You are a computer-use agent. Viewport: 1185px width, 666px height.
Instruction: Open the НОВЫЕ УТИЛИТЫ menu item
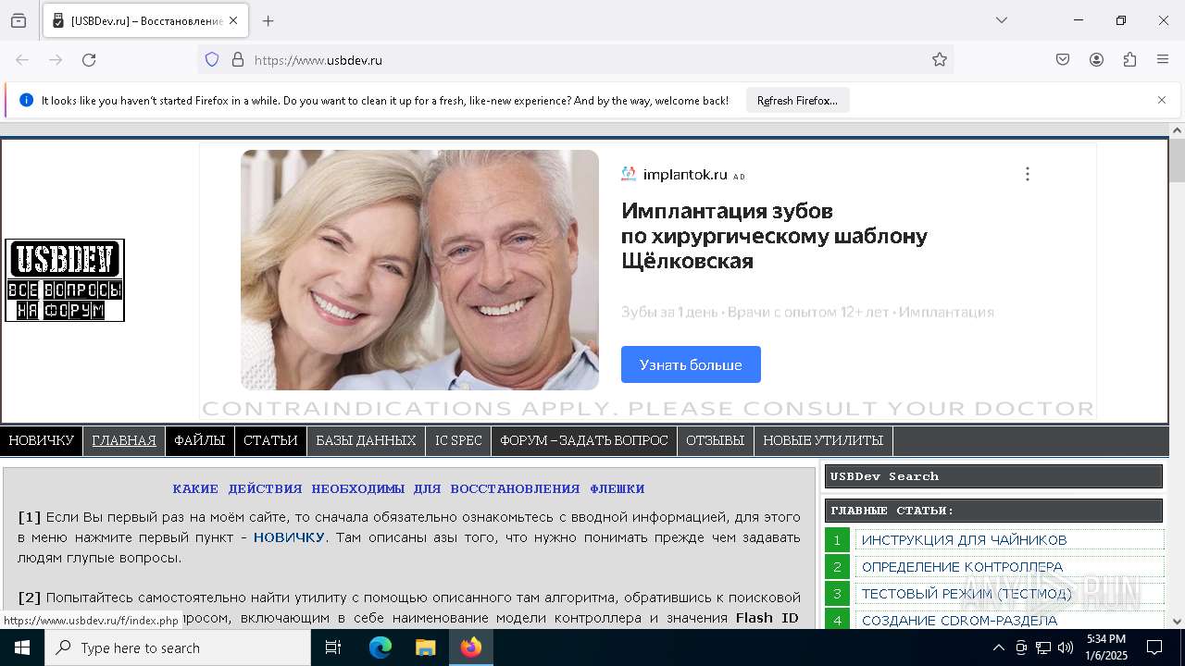[x=823, y=441]
